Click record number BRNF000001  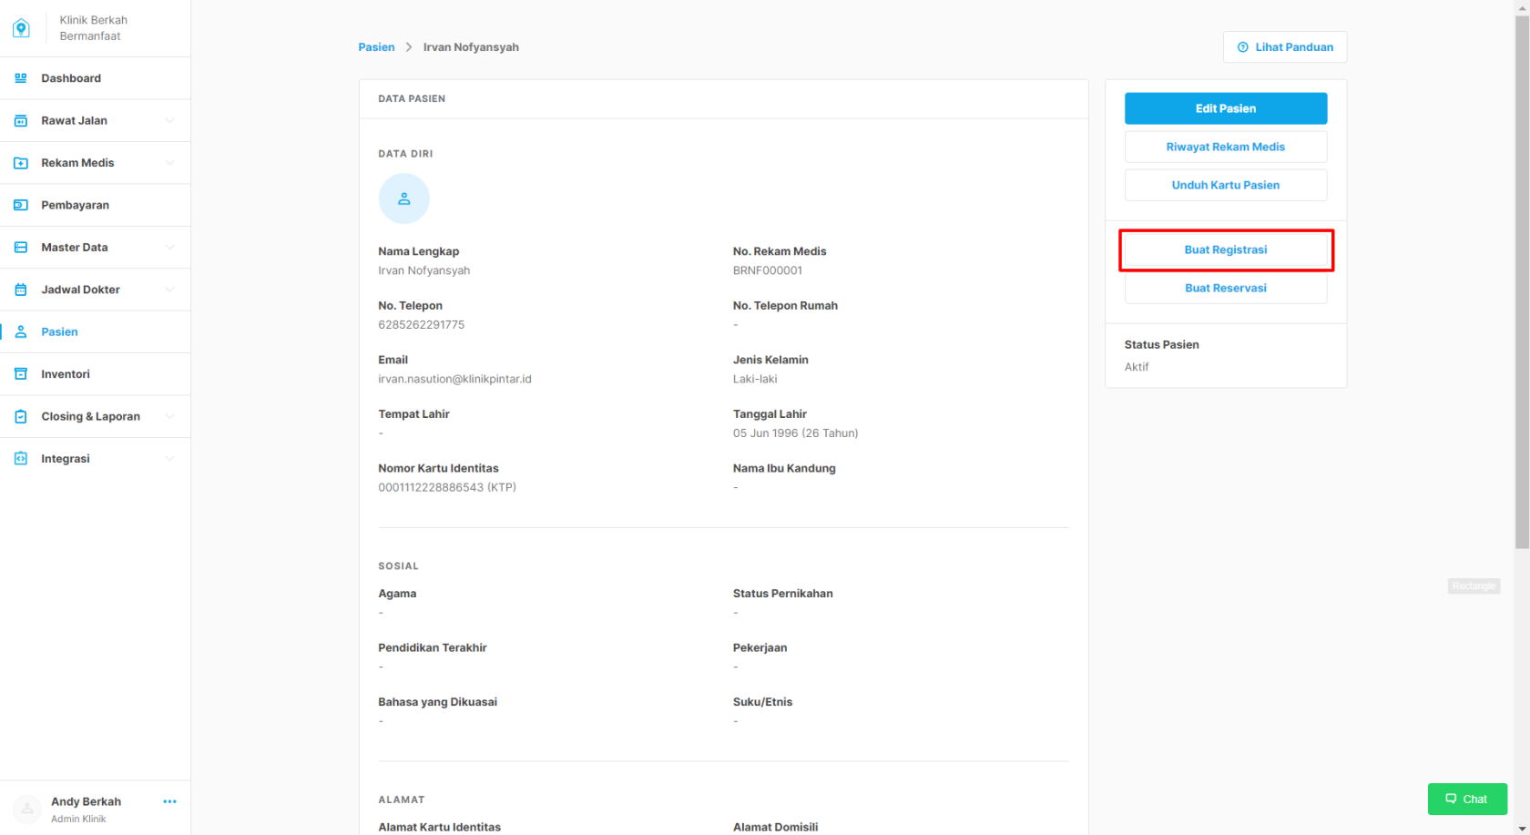tap(768, 270)
